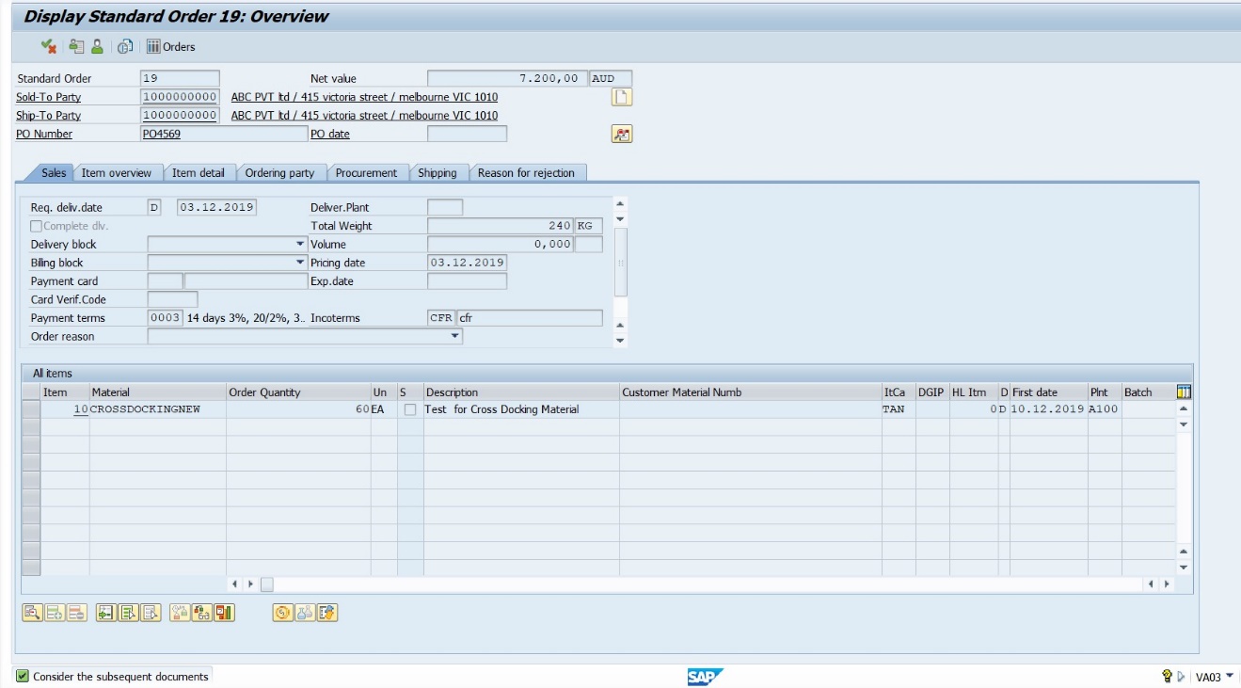
Task: Click the delete row icon
Action: (x=77, y=613)
